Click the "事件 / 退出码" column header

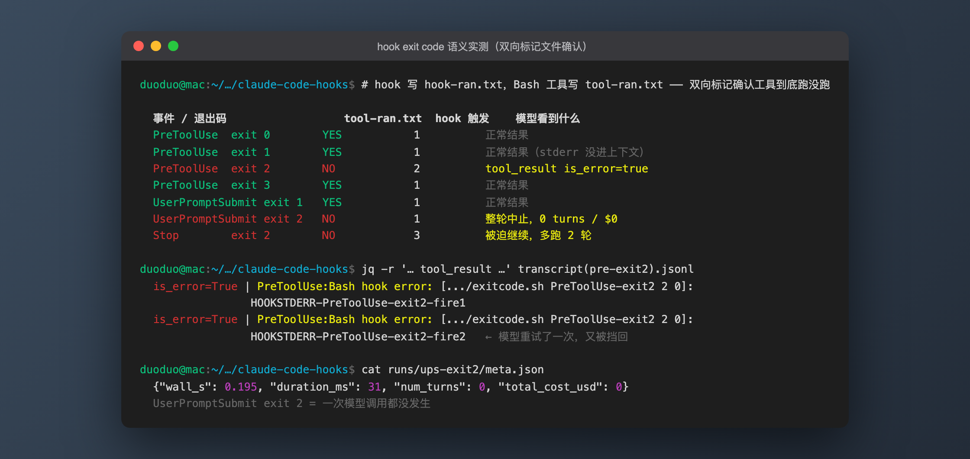(190, 118)
